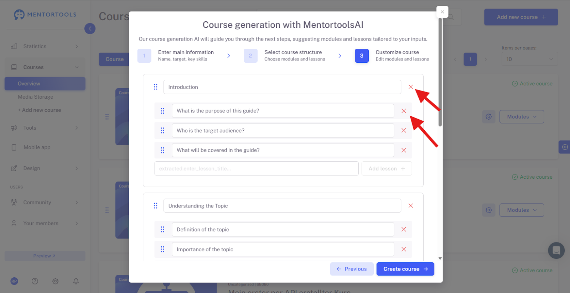Go to step 2 Select course structure
The image size is (570, 293).
284,56
